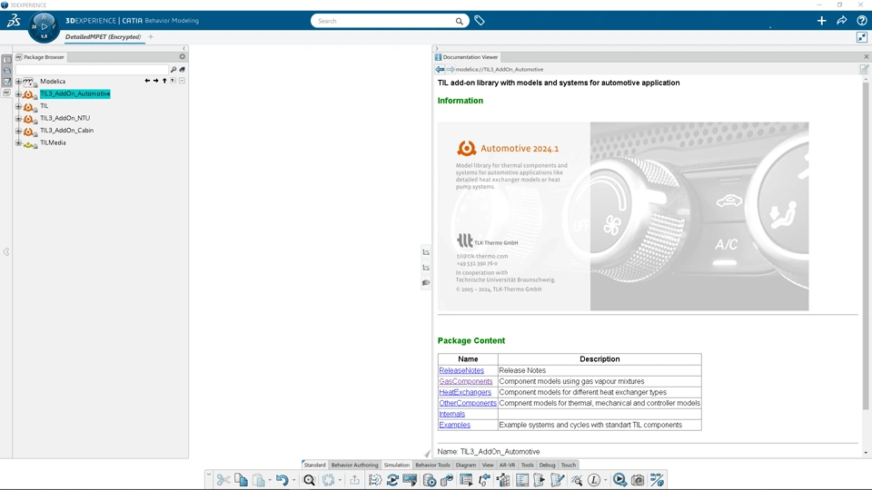Select the Modelica package

tap(53, 82)
